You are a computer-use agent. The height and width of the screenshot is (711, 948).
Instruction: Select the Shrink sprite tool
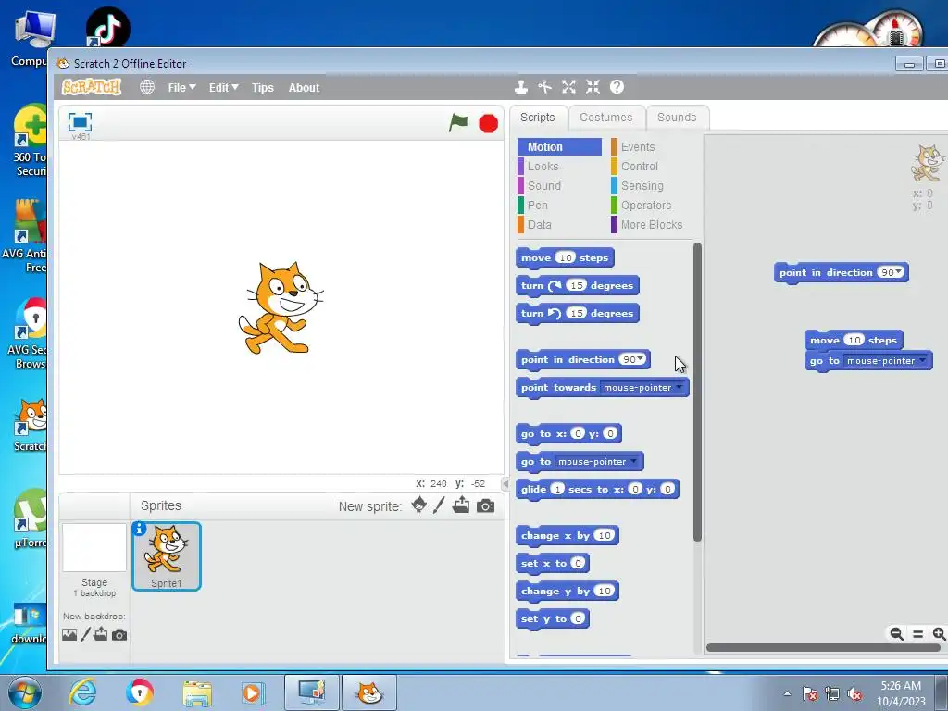point(592,87)
